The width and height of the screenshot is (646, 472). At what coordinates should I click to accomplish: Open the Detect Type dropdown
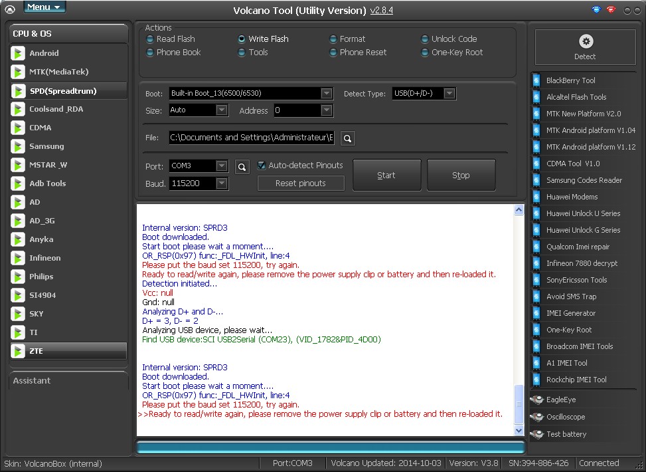click(449, 93)
